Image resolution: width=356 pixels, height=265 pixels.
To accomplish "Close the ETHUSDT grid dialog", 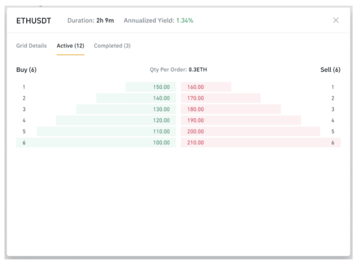I will pos(335,21).
